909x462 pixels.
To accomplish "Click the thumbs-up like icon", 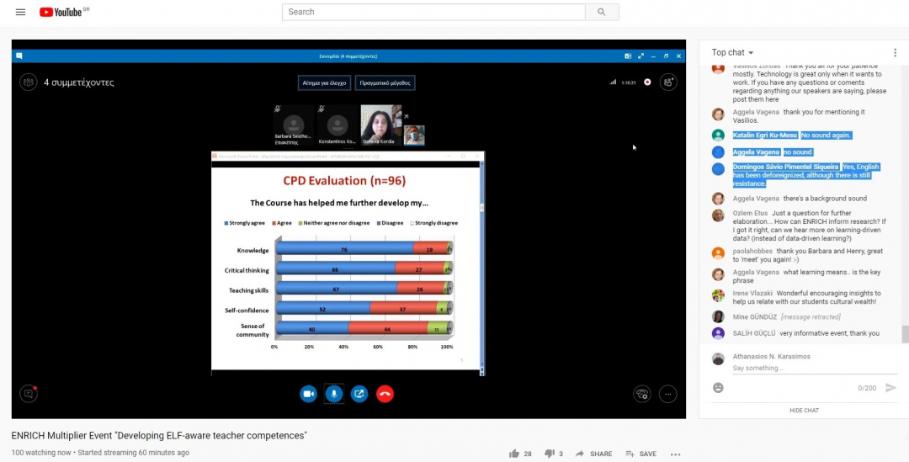I will click(x=514, y=454).
